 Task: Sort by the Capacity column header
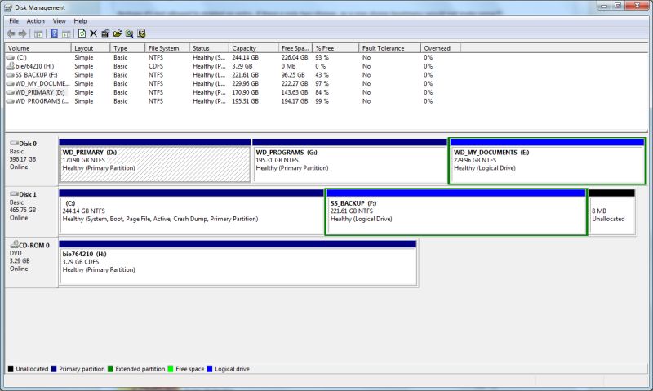pos(253,48)
